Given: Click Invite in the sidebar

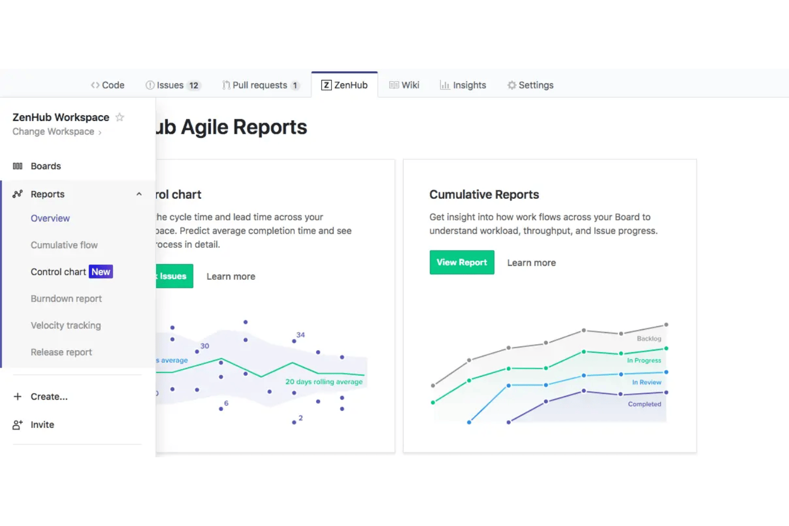Looking at the screenshot, I should click(42, 425).
